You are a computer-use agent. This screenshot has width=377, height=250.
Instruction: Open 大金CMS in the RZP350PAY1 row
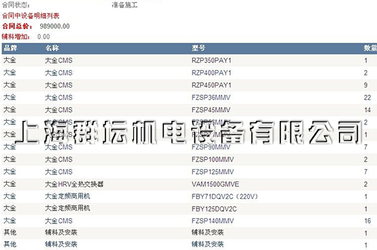pyautogui.click(x=59, y=60)
